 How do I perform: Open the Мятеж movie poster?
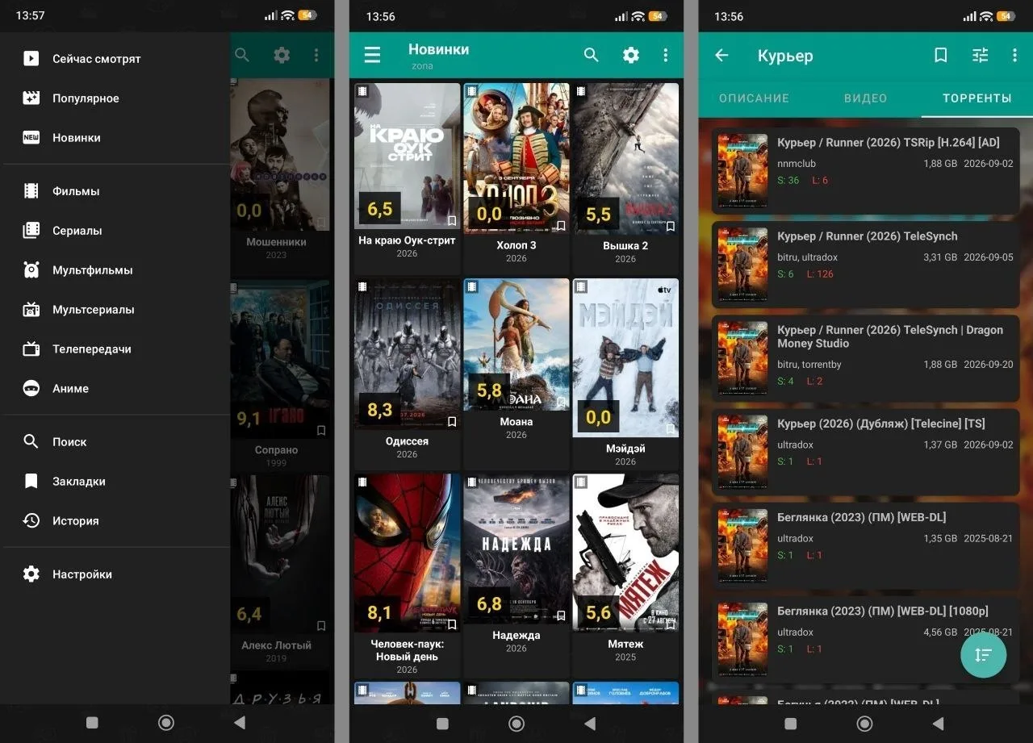[x=625, y=553]
